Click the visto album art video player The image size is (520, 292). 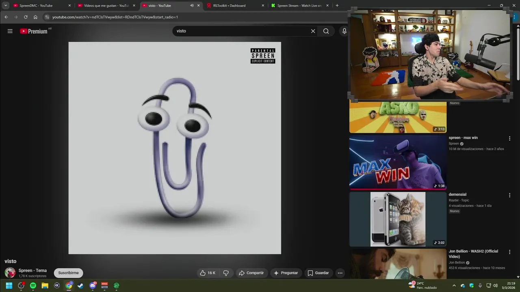click(175, 148)
